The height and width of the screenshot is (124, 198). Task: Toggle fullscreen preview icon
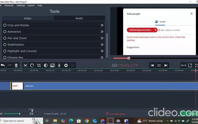click(x=196, y=65)
